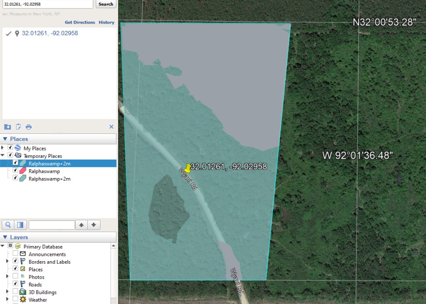Select the Temporary Places label
This screenshot has height=304, width=426.
point(43,156)
